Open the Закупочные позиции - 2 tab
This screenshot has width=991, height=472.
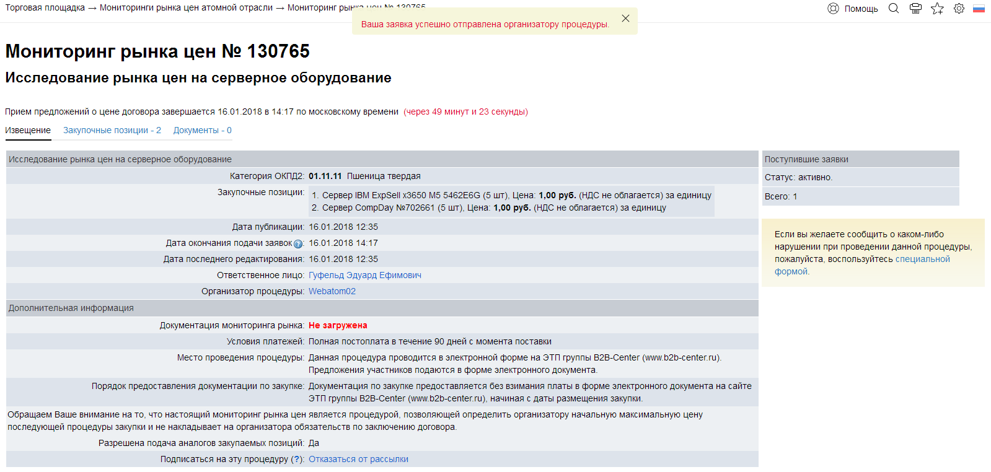click(x=112, y=130)
